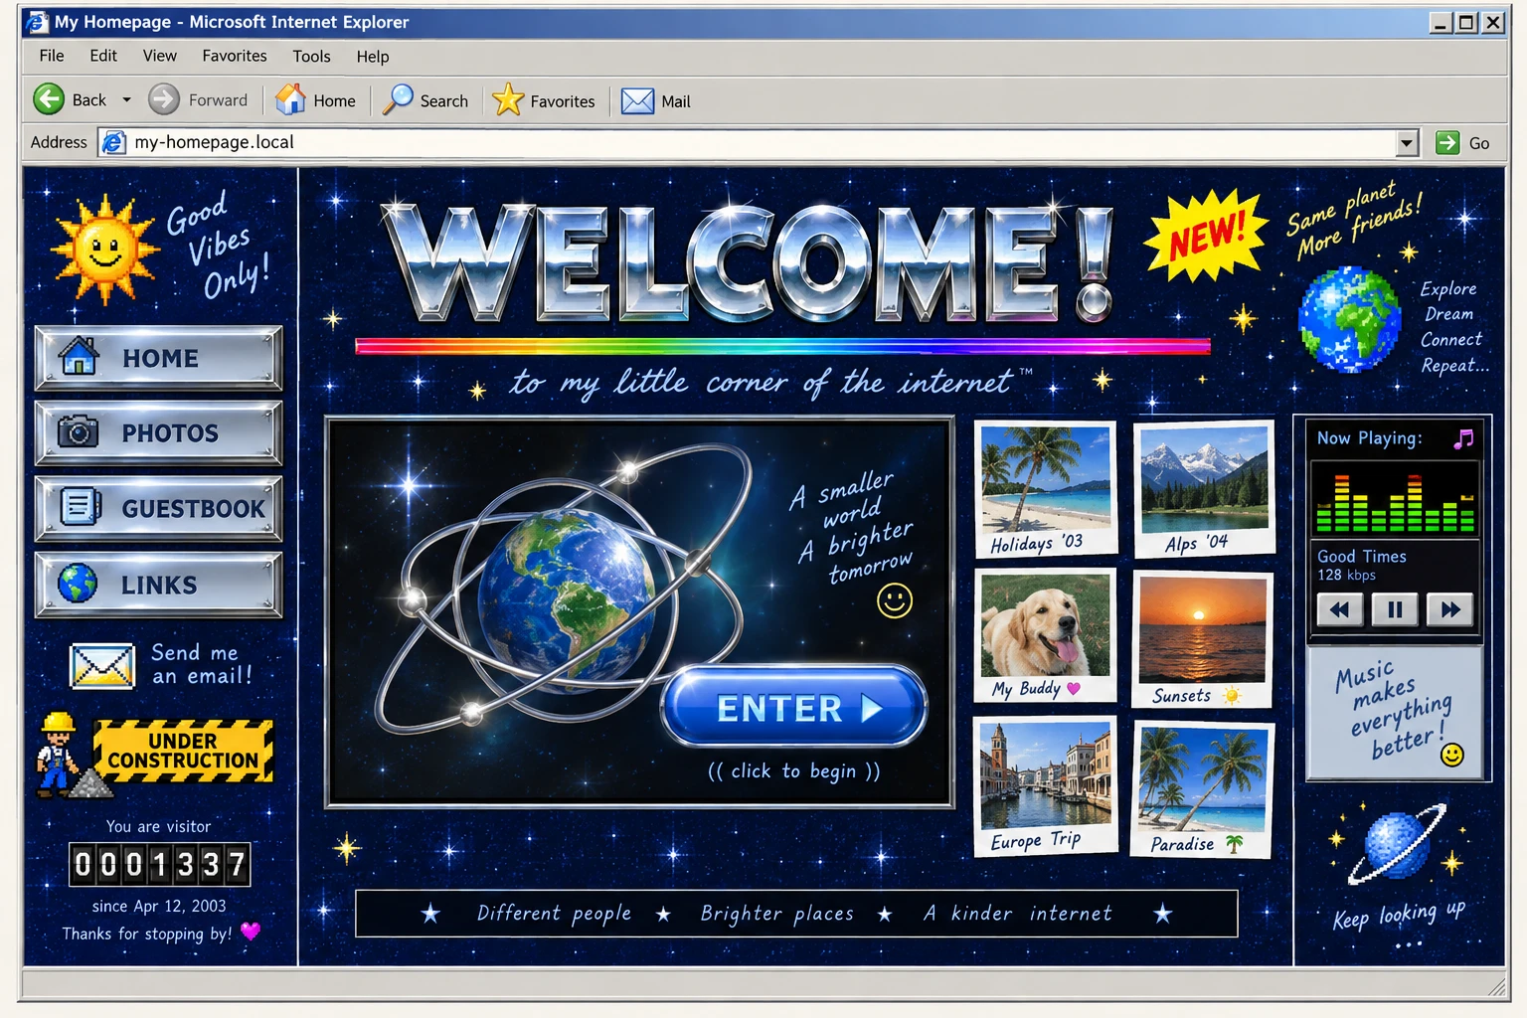The height and width of the screenshot is (1018, 1527).
Task: Click the Internet Explorer page icon in address bar
Action: (115, 142)
